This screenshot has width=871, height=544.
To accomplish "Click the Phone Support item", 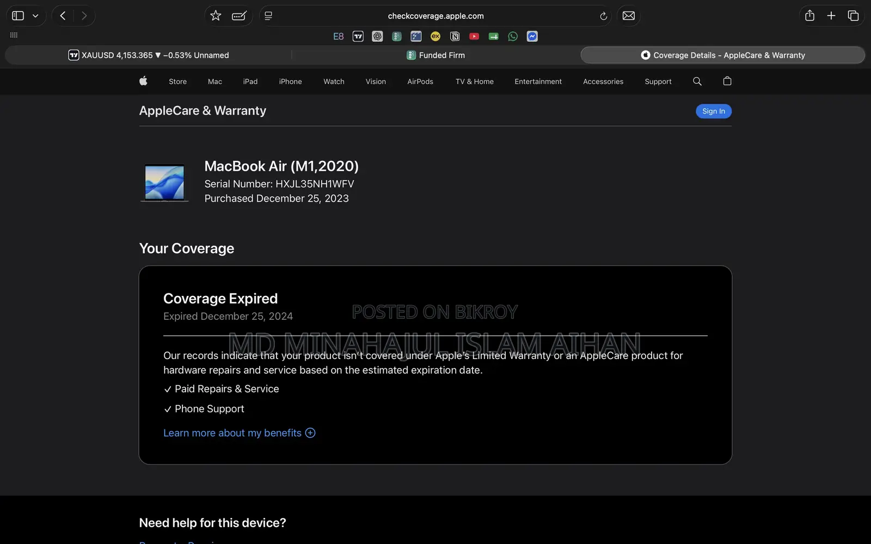I will pyautogui.click(x=204, y=409).
